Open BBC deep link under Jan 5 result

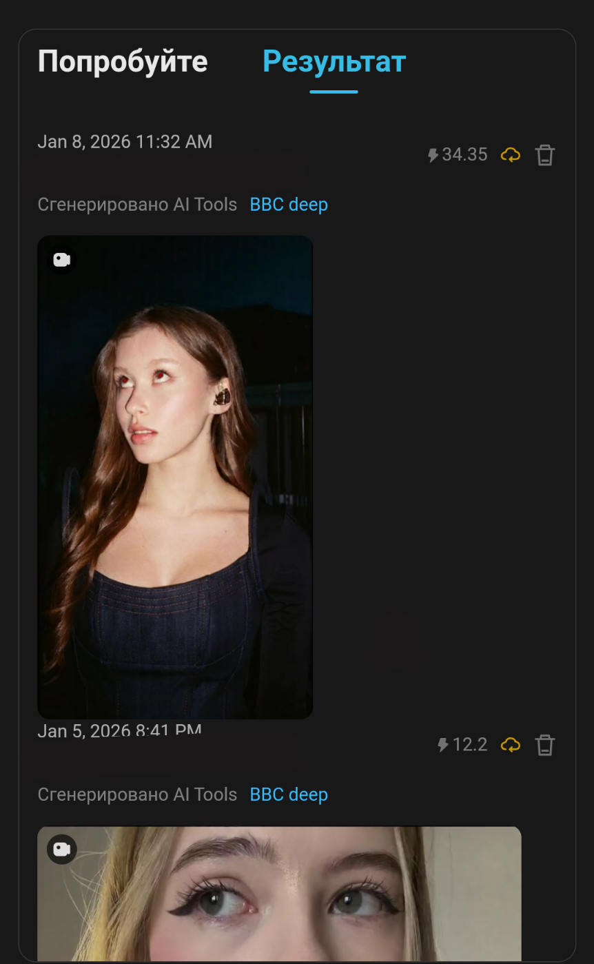289,794
